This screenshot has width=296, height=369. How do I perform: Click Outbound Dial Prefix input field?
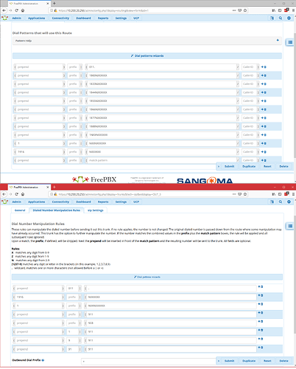(x=149, y=361)
